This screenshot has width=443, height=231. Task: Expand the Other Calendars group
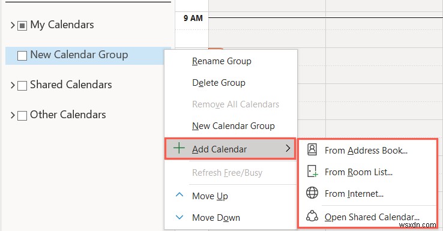point(13,115)
